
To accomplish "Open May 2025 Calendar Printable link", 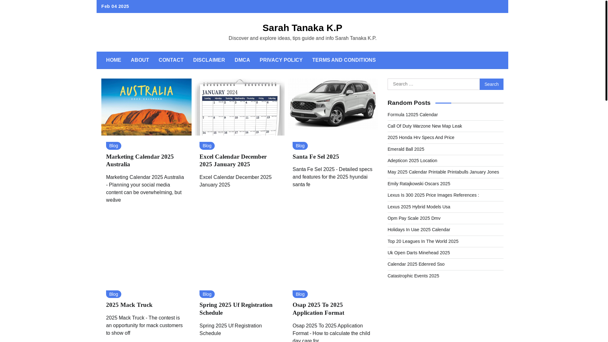I will 443,172.
